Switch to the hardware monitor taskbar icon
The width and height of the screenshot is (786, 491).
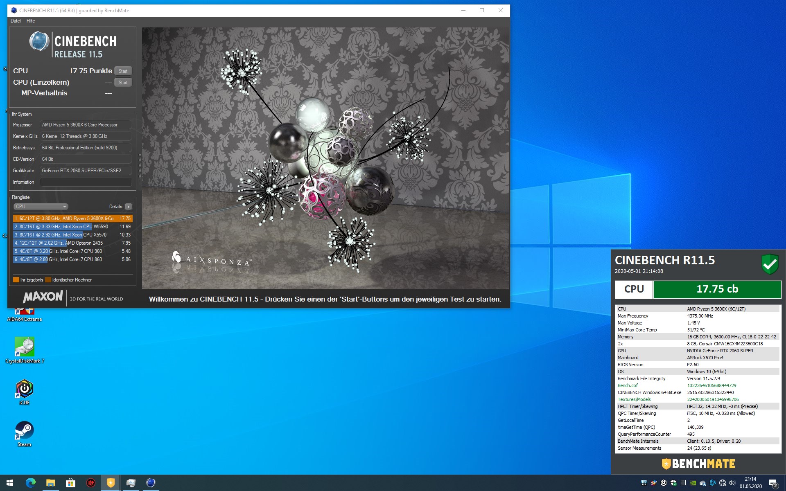pyautogui.click(x=131, y=483)
